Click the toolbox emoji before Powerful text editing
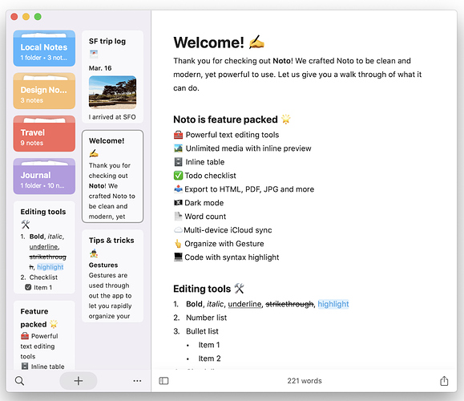The height and width of the screenshot is (401, 464). (178, 135)
